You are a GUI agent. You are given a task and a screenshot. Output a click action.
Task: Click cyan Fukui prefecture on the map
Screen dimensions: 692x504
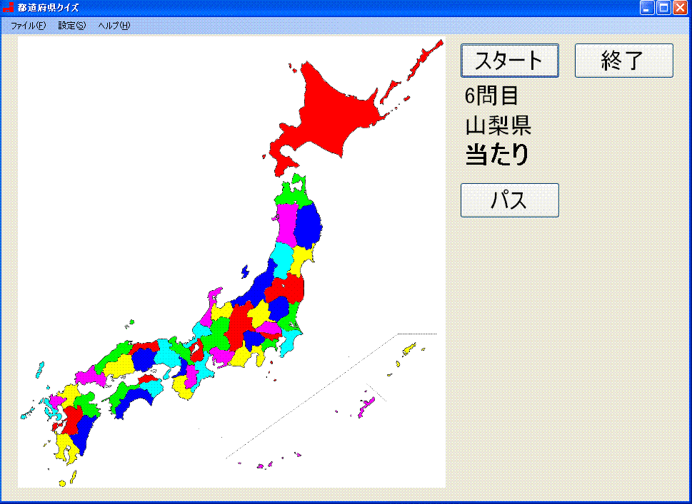[x=201, y=329]
